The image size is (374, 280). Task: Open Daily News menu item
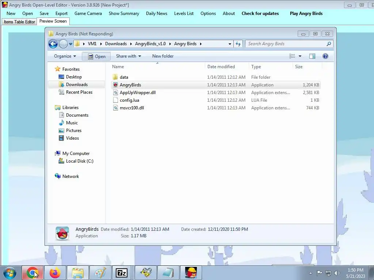tap(157, 13)
